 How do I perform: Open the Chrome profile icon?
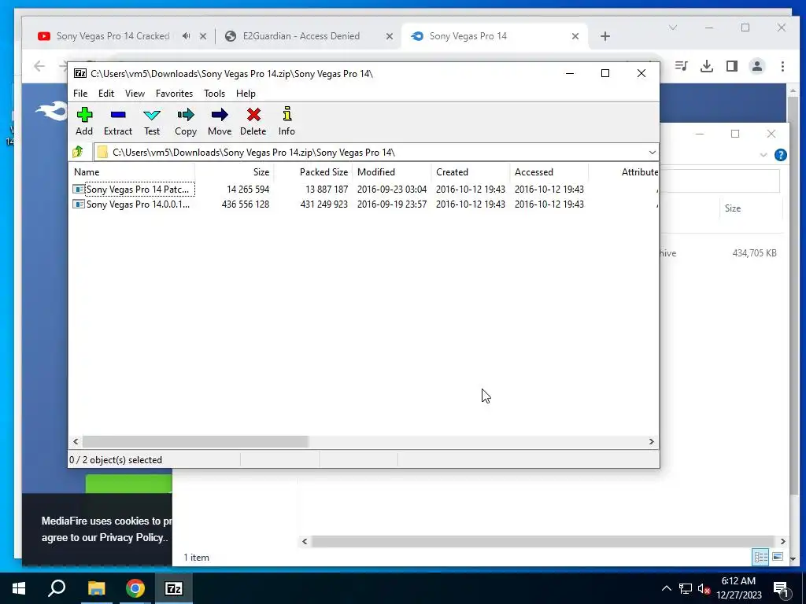(x=756, y=66)
